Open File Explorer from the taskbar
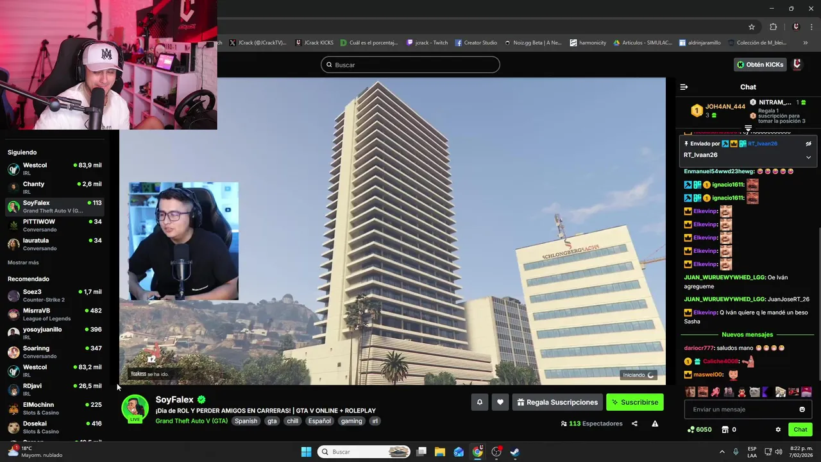Viewport: 821px width, 462px height. (440, 452)
